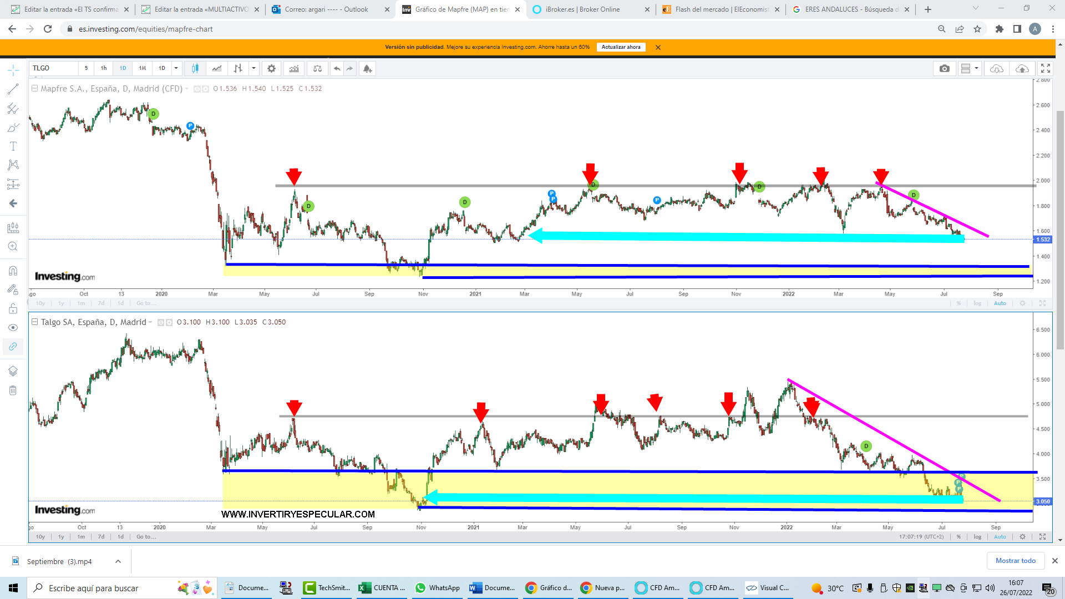The height and width of the screenshot is (599, 1065).
Task: Click the save chart cloud upload icon
Action: pos(1022,68)
